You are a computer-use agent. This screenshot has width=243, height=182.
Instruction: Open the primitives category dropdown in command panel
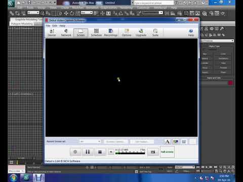point(217,41)
